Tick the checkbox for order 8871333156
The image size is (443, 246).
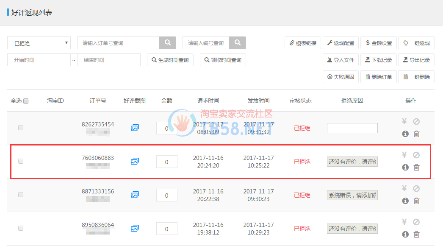pos(21,195)
